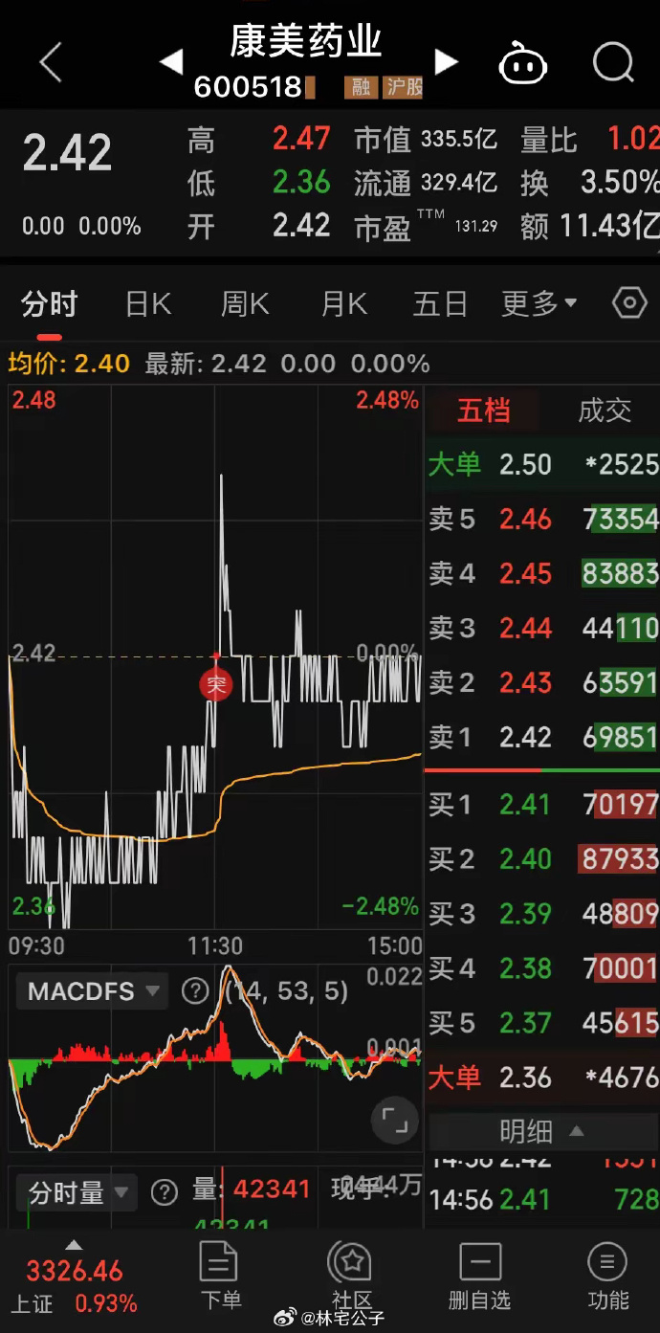Select 卖5 row at 2.46
Screen dimensions: 660x1333
tap(542, 519)
